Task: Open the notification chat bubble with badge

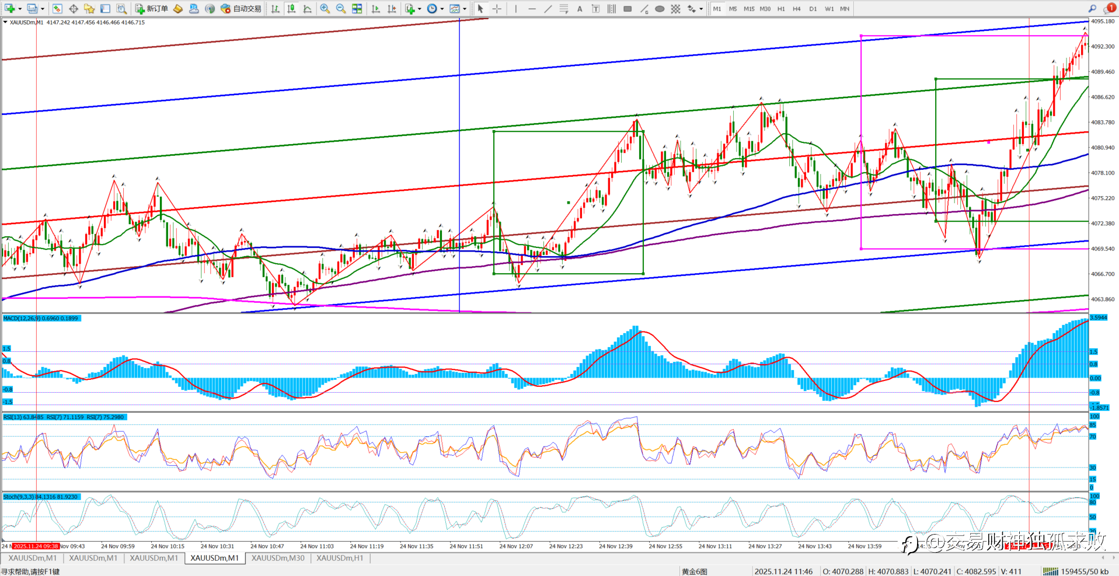Action: (1108, 9)
